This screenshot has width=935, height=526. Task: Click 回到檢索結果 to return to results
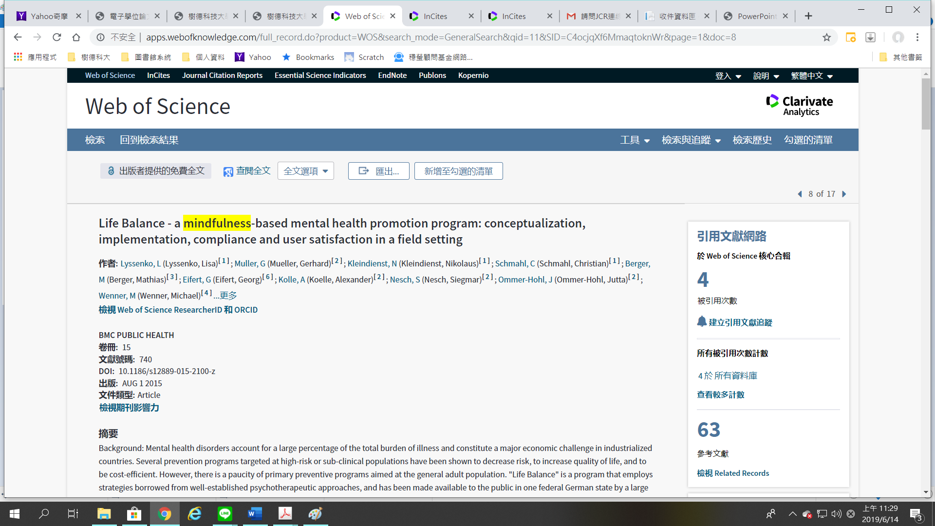pyautogui.click(x=149, y=140)
